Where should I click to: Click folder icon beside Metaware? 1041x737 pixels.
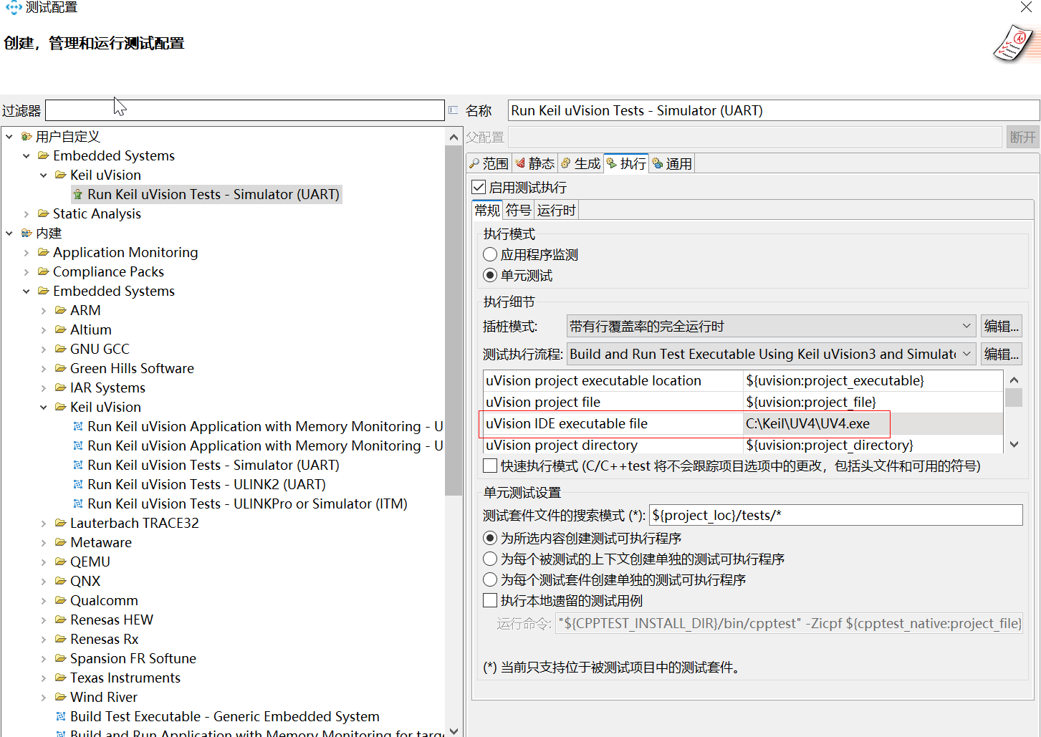[61, 542]
